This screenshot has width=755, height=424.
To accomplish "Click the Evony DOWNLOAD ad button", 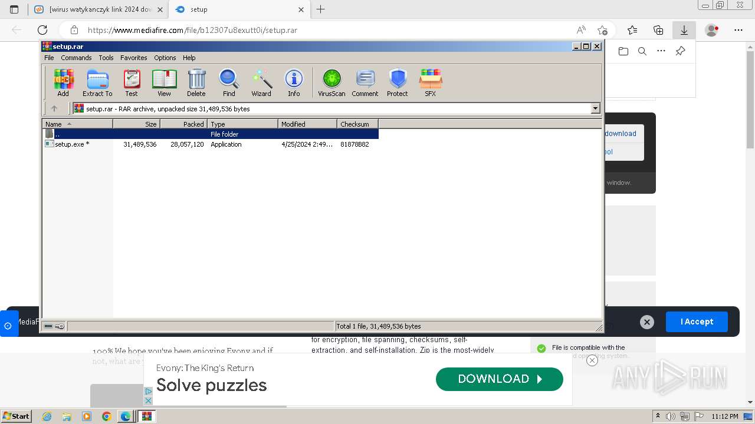I will point(500,379).
